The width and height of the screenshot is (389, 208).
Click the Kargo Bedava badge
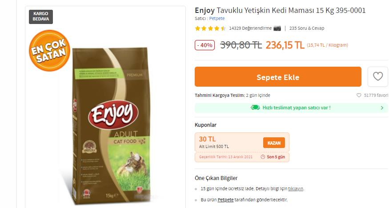[41, 16]
